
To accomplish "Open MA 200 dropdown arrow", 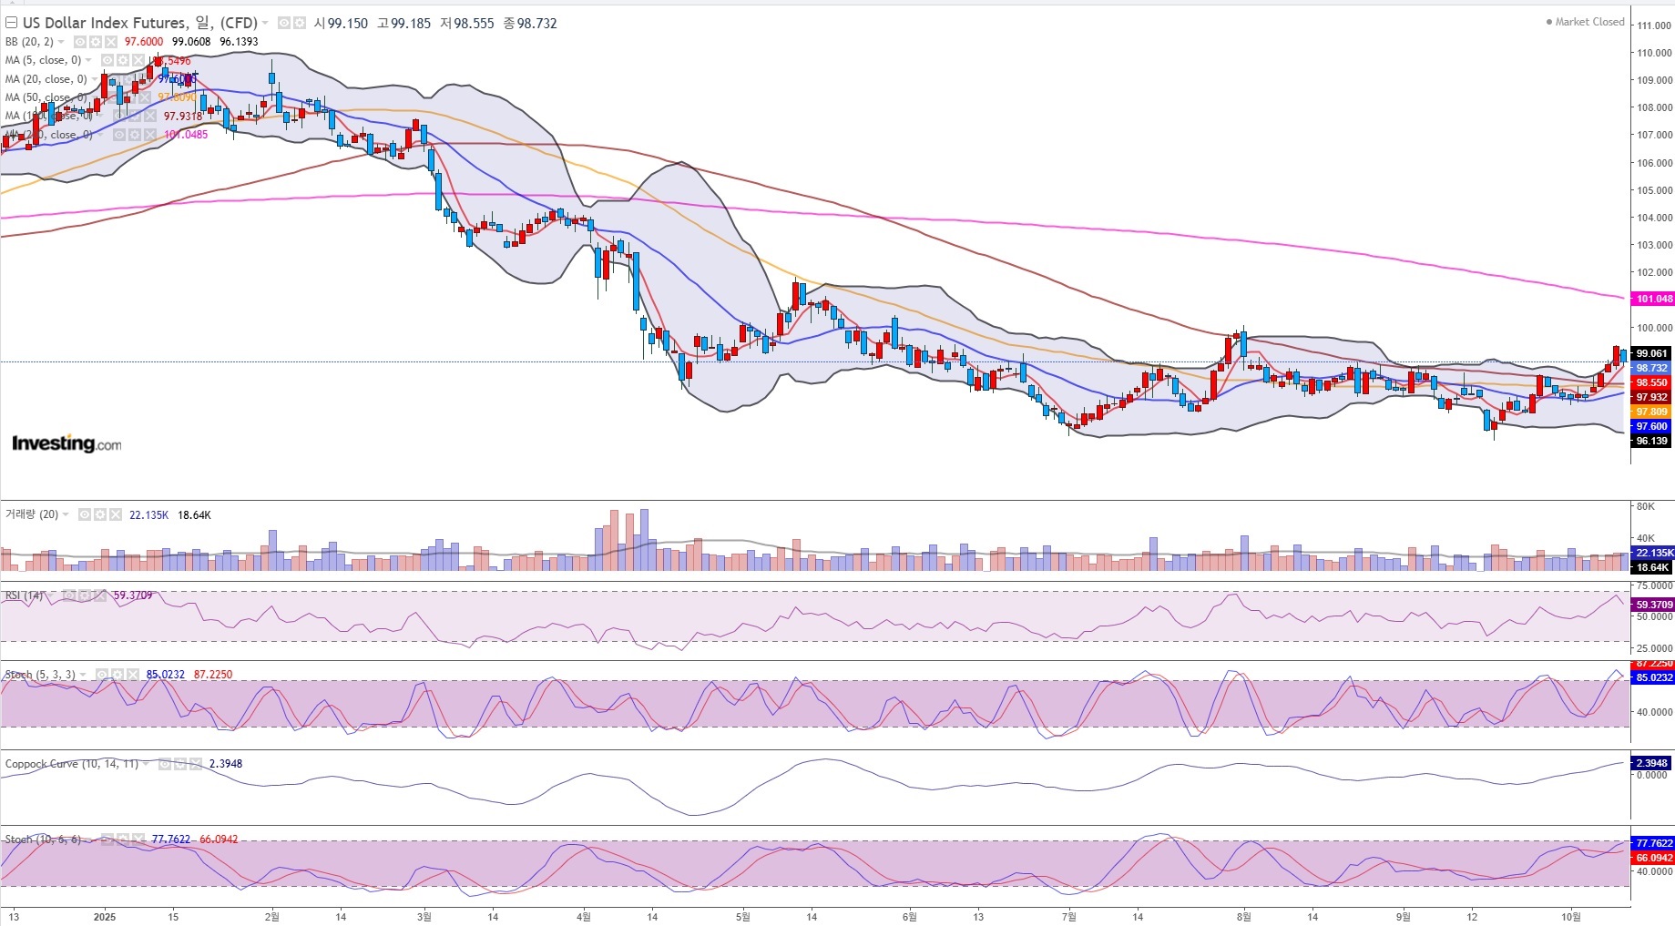I will pyautogui.click(x=99, y=135).
